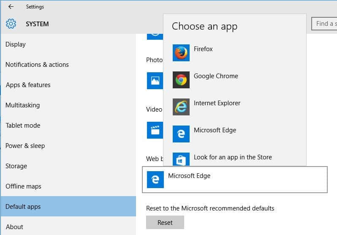Open Storage settings page

(16, 166)
